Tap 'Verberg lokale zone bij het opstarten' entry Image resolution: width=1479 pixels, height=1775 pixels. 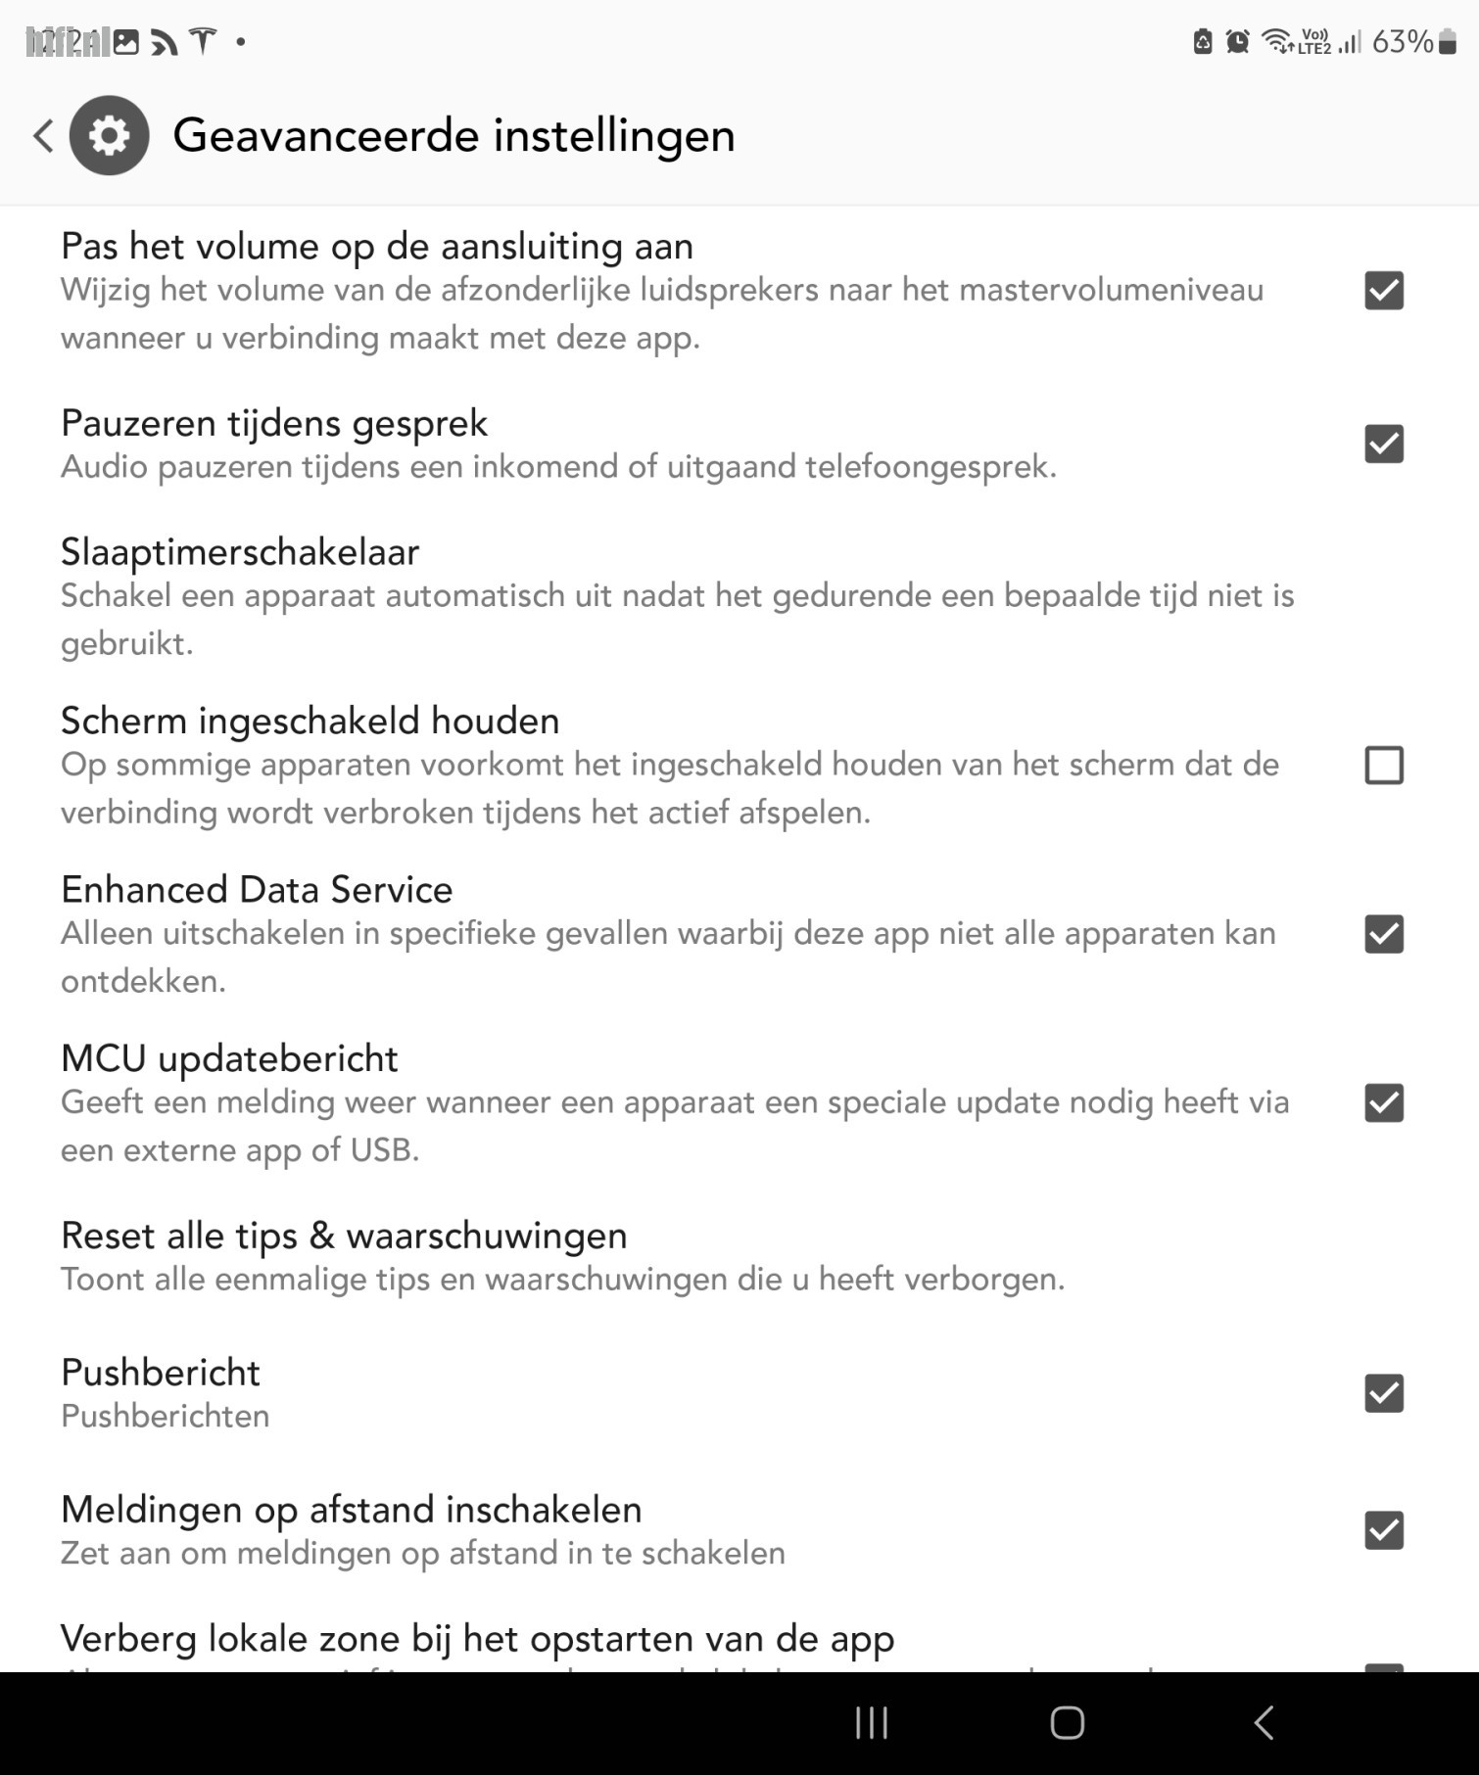[478, 1639]
